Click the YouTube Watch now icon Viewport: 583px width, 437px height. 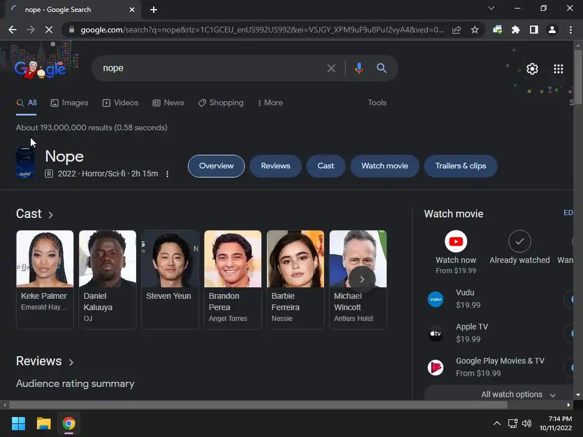click(456, 241)
